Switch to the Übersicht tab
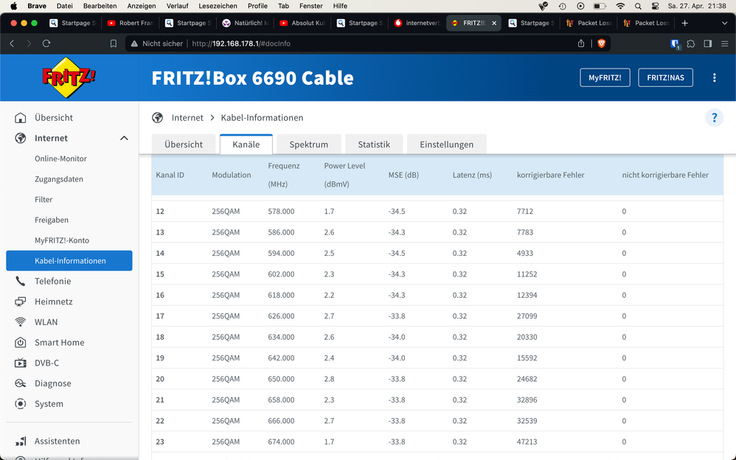This screenshot has height=460, width=736. 184,144
